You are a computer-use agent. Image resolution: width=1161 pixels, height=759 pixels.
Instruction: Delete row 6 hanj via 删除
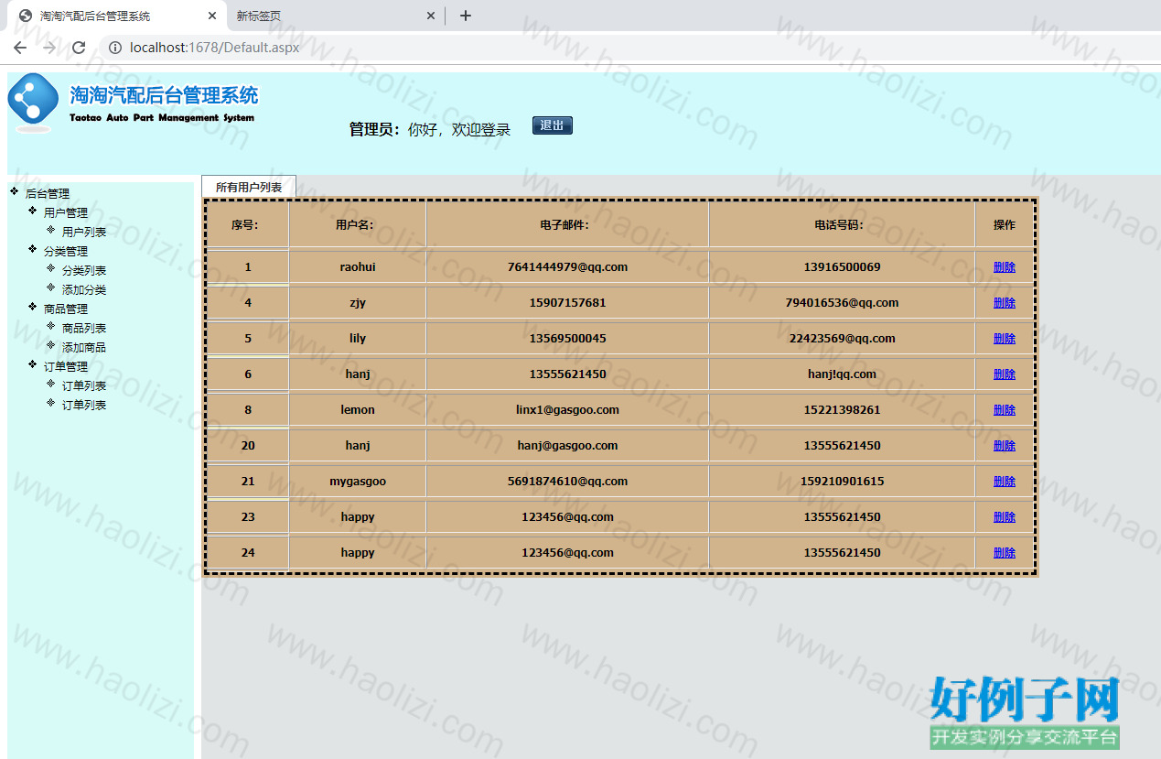coord(1005,374)
